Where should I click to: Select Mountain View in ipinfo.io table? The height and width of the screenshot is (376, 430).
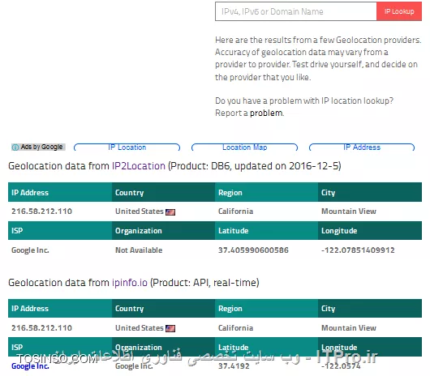[349, 328]
